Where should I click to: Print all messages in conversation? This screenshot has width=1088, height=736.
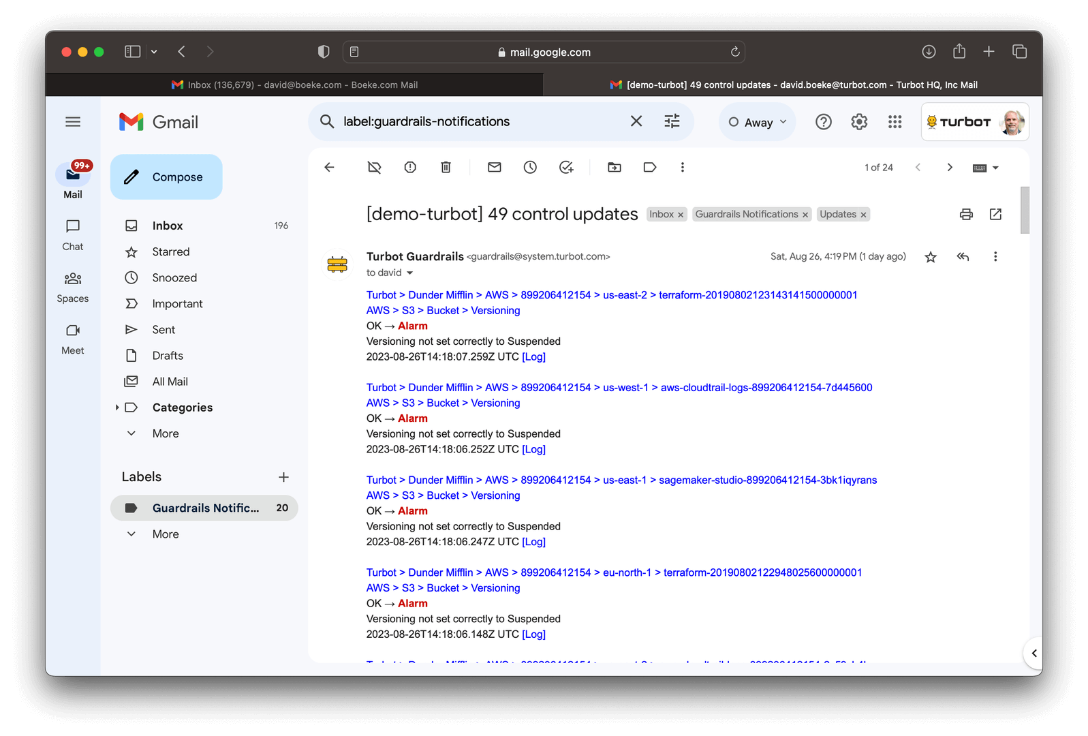(x=966, y=215)
